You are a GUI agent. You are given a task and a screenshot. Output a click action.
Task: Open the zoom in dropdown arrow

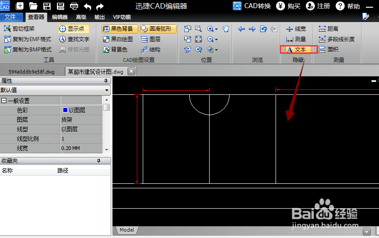coord(216,29)
